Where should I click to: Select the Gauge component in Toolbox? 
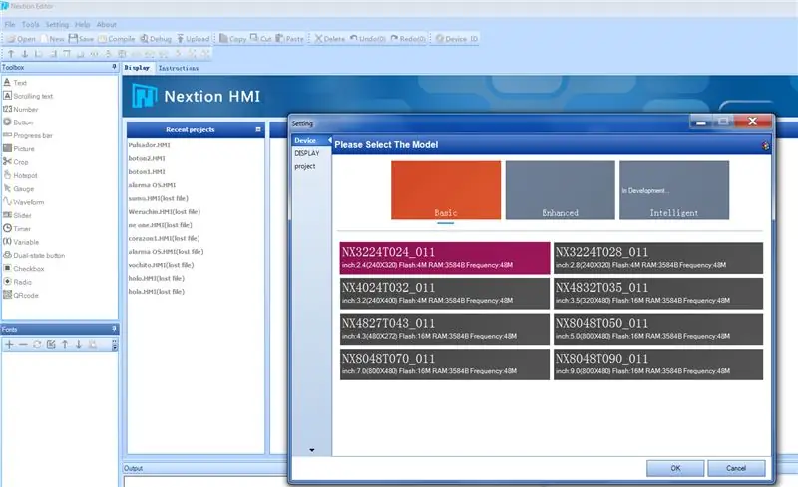click(x=18, y=188)
